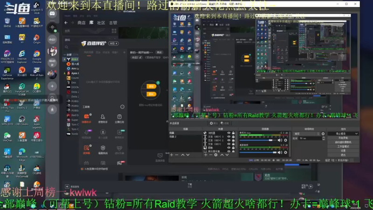Toggle visibility of 图像 source
373x210 pixels.
pos(229,147)
